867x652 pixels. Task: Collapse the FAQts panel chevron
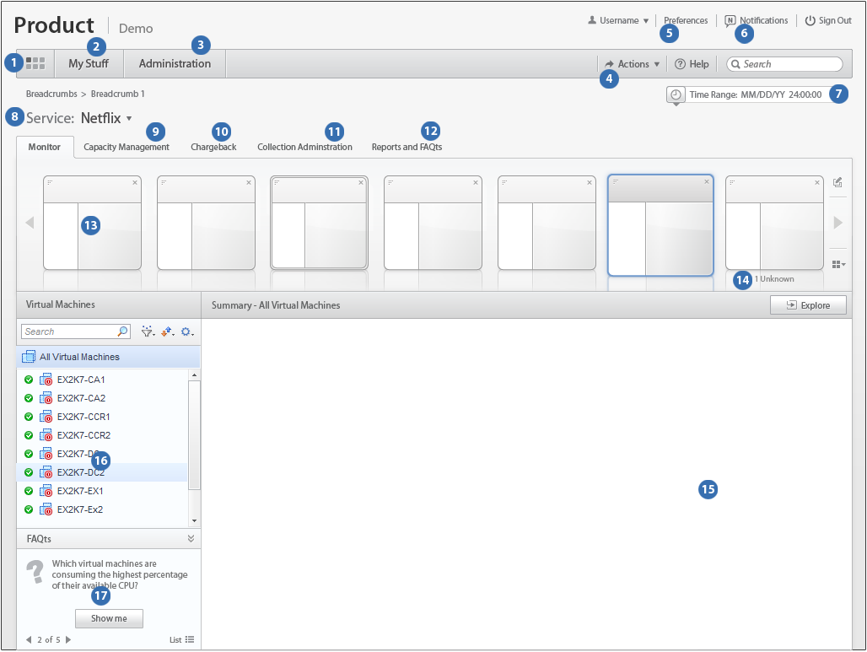pyautogui.click(x=191, y=538)
